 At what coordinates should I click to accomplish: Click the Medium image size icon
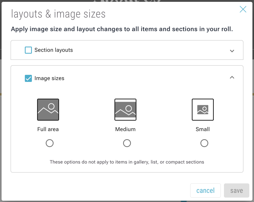[x=125, y=110]
